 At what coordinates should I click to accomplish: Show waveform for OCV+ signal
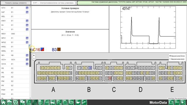pos(27,60)
